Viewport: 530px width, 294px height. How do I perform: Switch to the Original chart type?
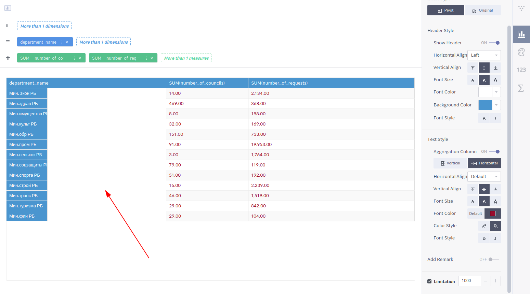tap(482, 10)
